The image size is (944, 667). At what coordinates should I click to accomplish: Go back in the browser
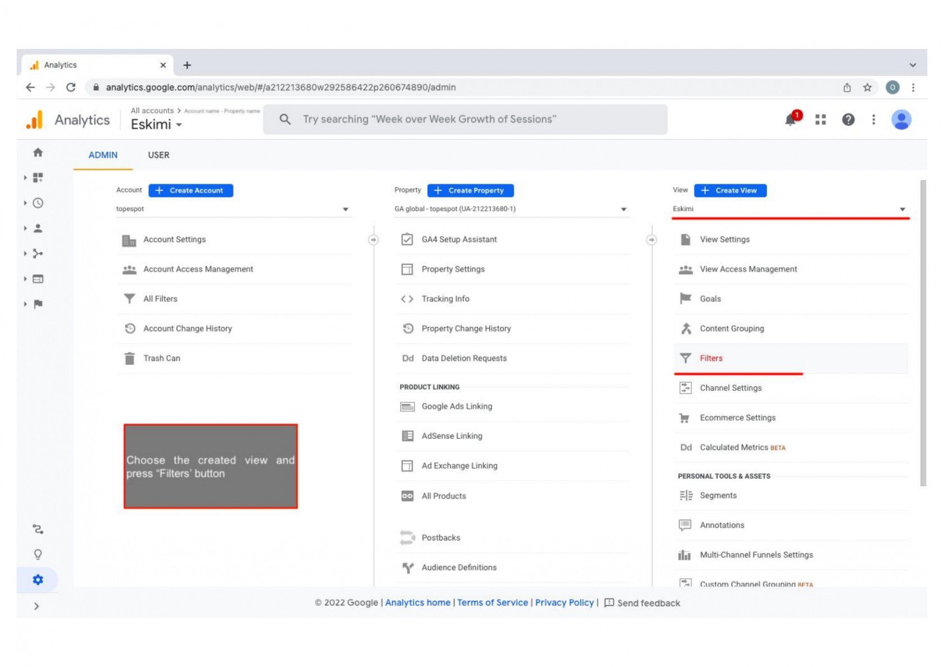click(30, 87)
